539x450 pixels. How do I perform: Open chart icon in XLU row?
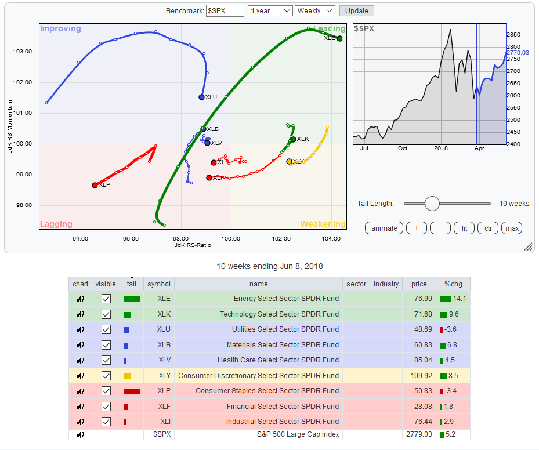(x=80, y=330)
